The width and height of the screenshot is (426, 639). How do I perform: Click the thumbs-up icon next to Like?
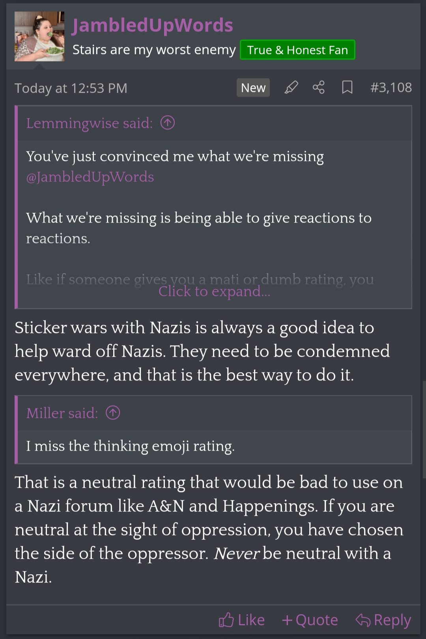(x=226, y=620)
